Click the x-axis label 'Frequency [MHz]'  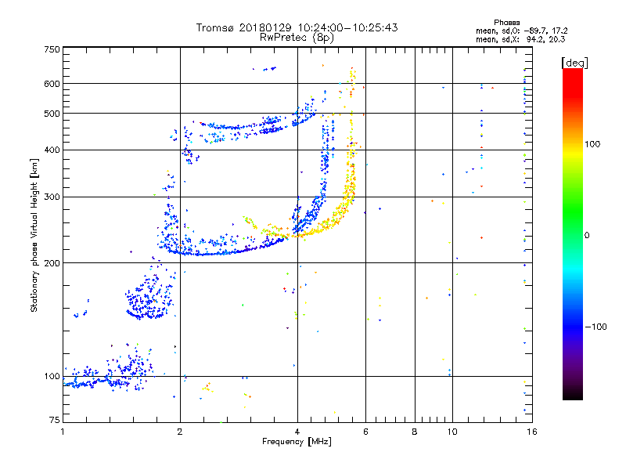[x=297, y=442]
